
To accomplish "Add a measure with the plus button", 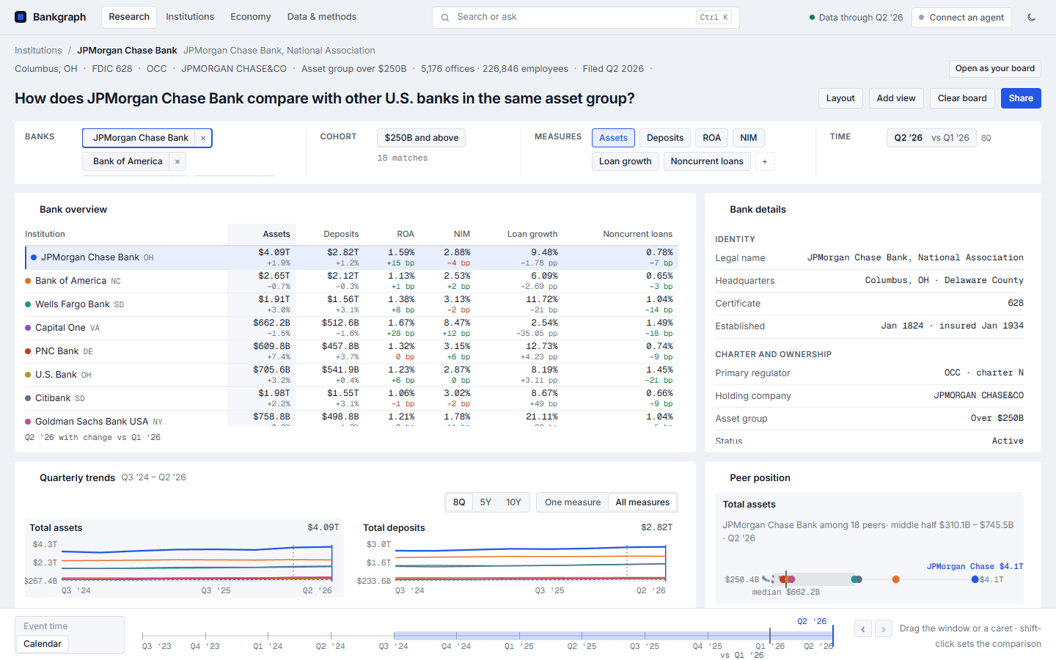I will point(765,161).
